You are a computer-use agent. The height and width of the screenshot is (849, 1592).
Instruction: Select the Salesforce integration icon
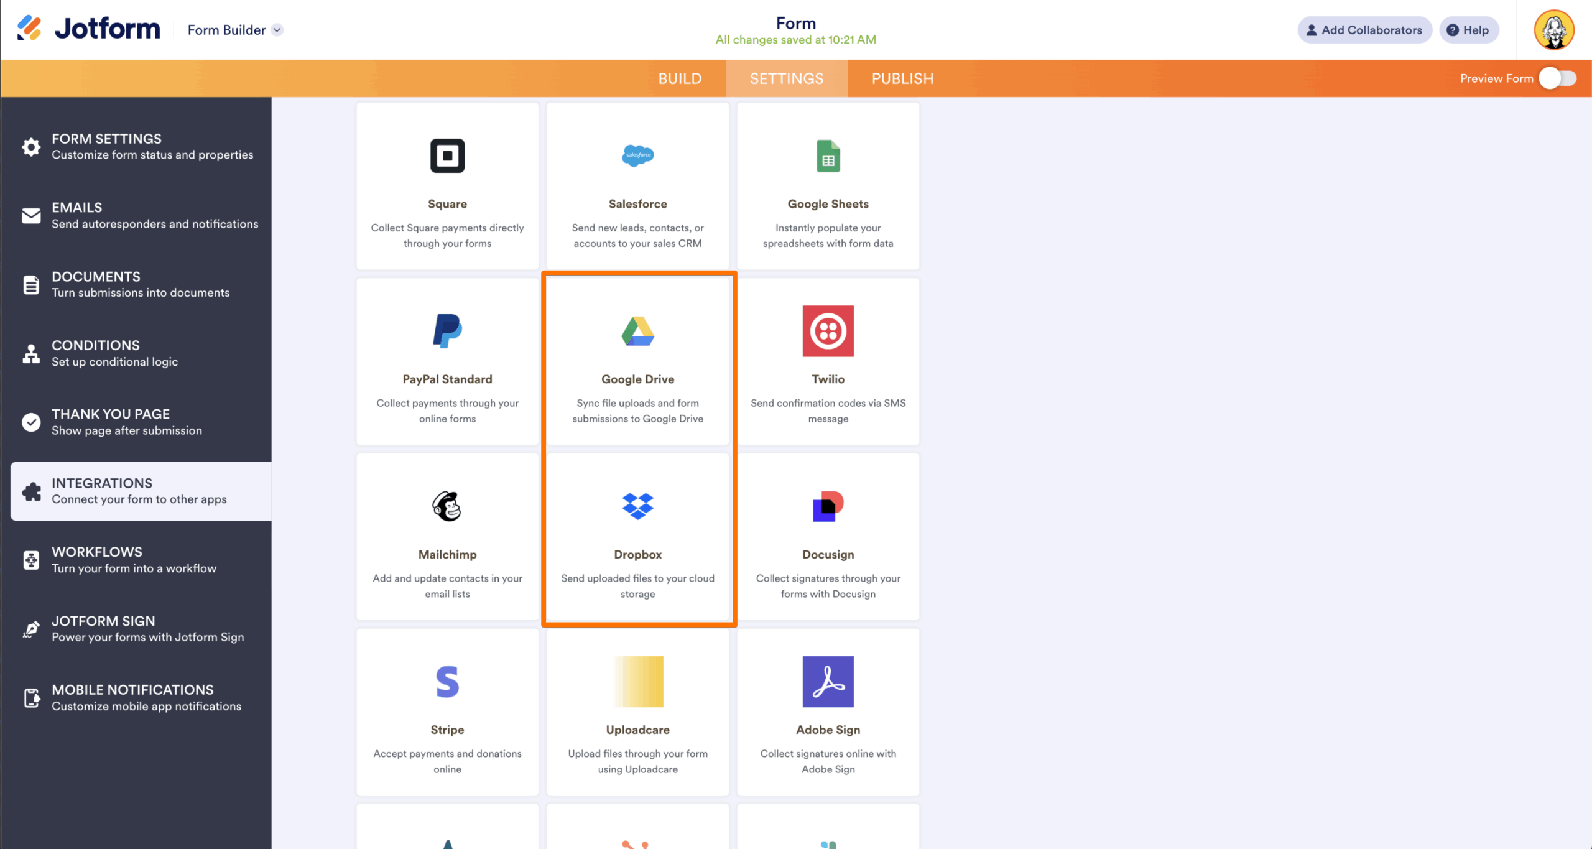coord(637,156)
